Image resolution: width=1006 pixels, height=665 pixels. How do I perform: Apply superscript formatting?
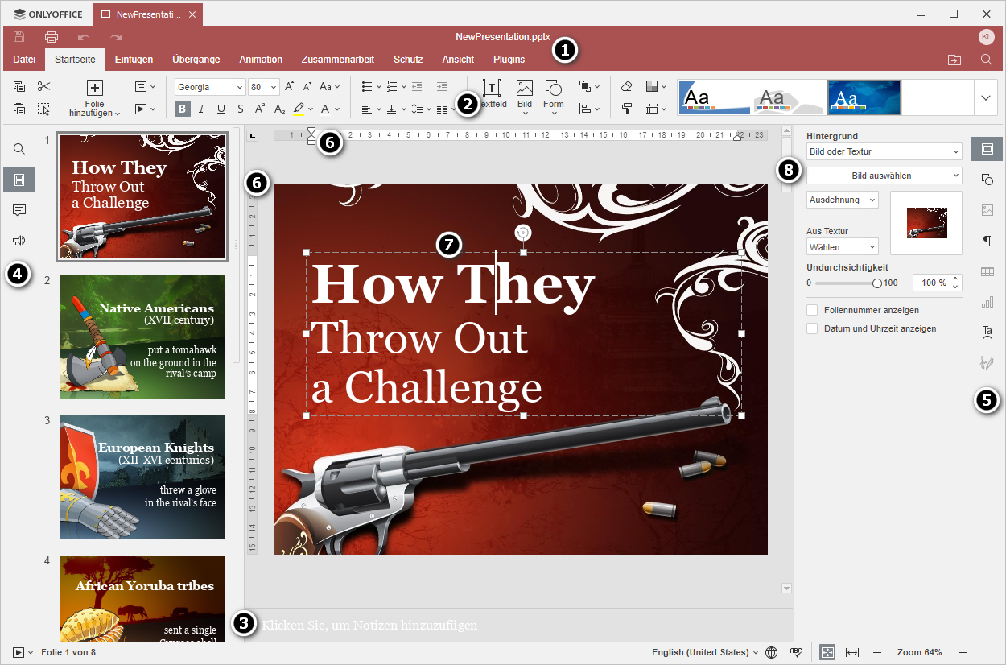[260, 109]
